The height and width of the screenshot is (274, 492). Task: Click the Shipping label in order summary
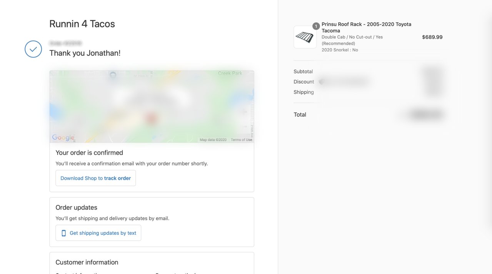click(304, 92)
